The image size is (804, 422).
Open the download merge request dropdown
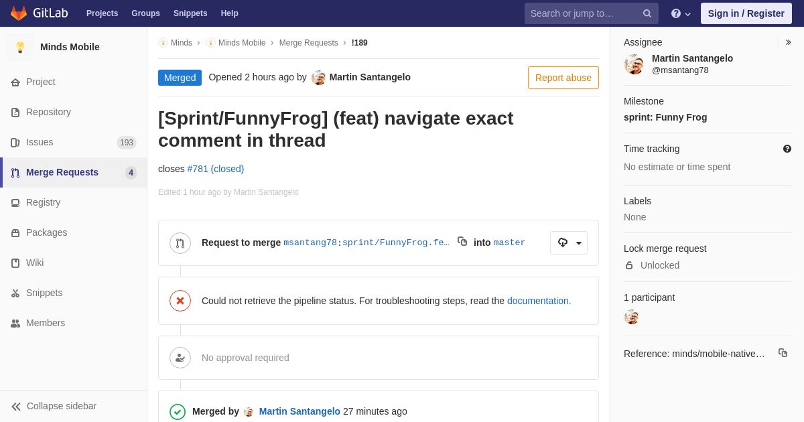tap(569, 242)
